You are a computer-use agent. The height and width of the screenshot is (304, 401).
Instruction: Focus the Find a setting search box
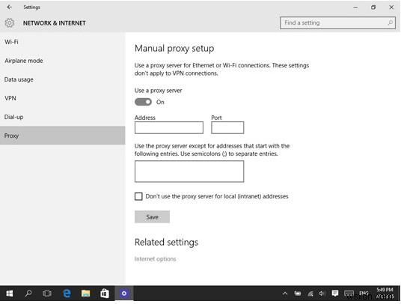(337, 22)
